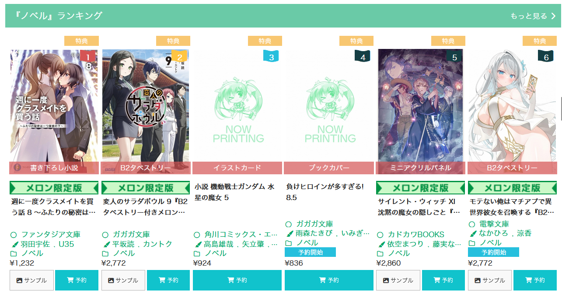Reserve 負けヒロインが多すぎる! 8.5 with 予約 button
The height and width of the screenshot is (294, 562).
click(329, 280)
